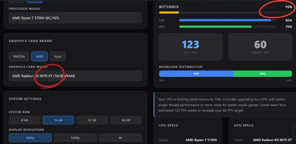Click the Bottleneck label
Image resolution: width=296 pixels, height=144 pixels.
169,7
